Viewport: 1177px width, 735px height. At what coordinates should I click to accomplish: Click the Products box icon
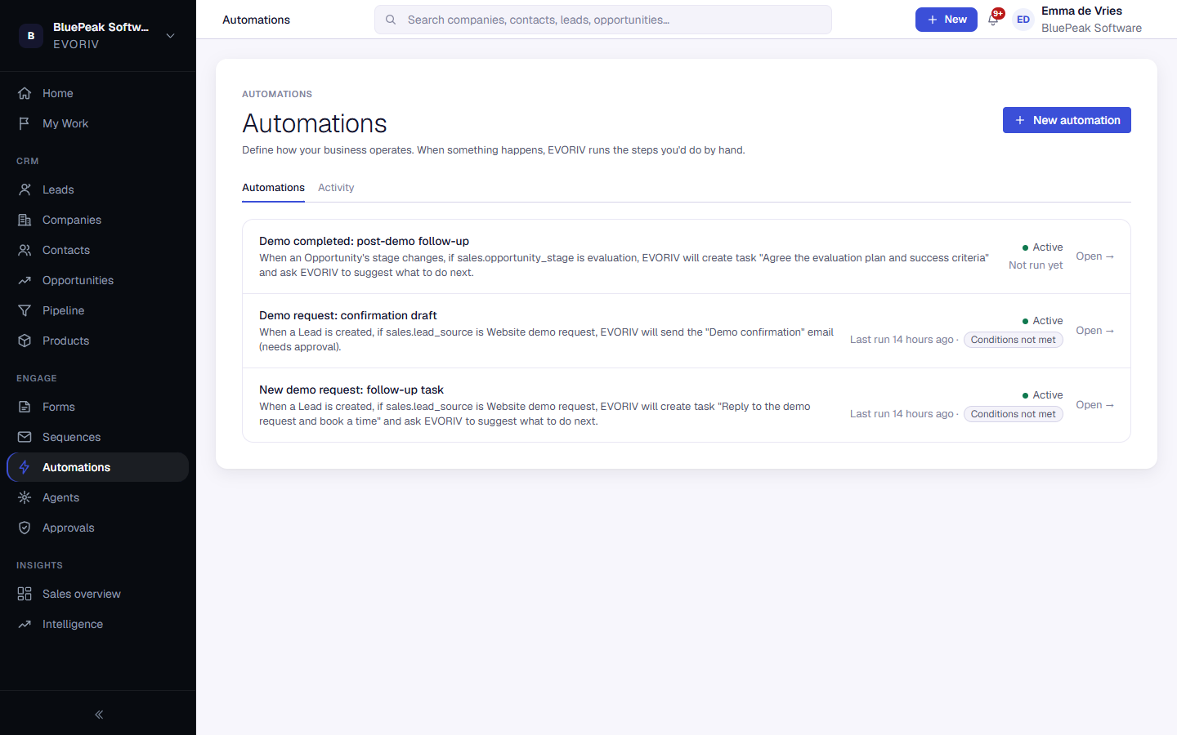(x=25, y=341)
